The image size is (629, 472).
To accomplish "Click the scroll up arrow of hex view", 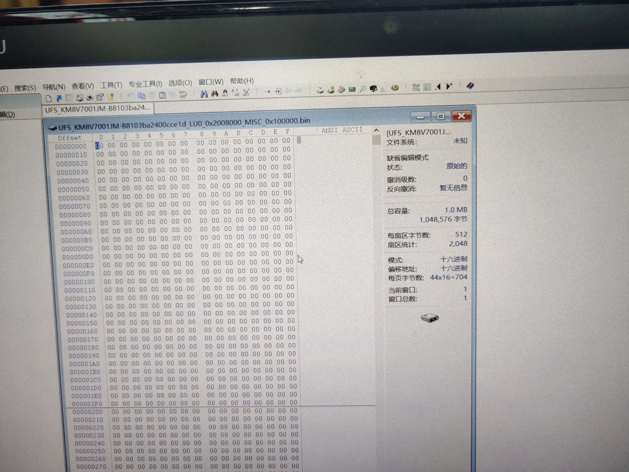I will coord(376,130).
